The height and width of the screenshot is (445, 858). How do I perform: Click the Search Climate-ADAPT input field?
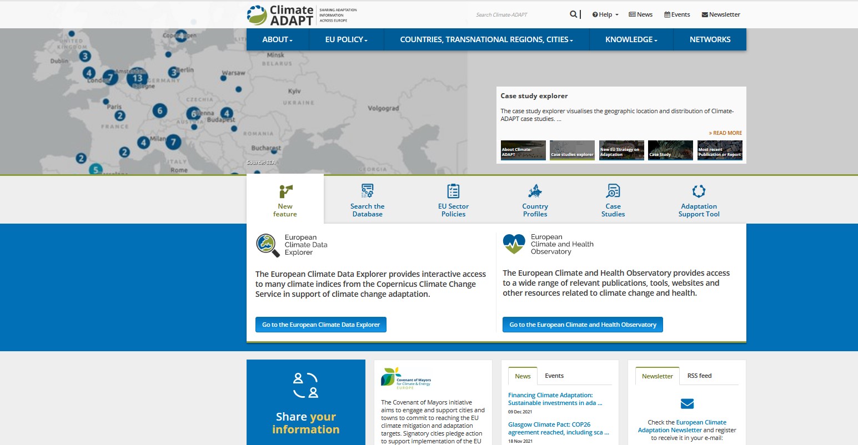point(516,14)
